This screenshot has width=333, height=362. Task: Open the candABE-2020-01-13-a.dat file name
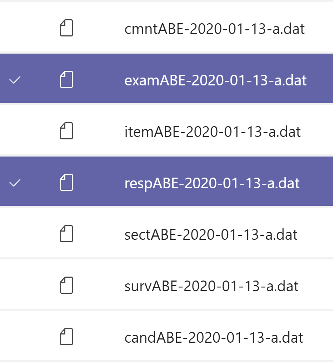click(x=214, y=337)
